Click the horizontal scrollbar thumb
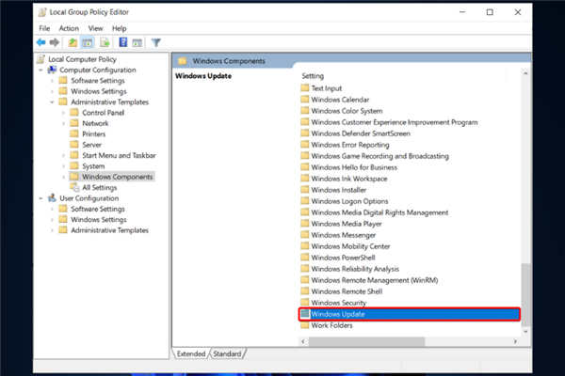The height and width of the screenshot is (376, 565). point(366,341)
